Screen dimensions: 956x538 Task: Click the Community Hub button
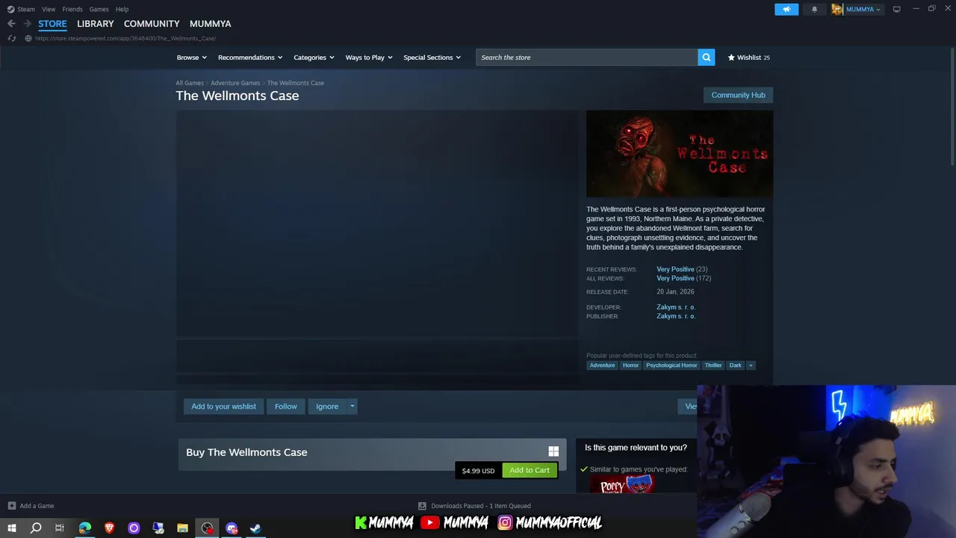point(738,95)
